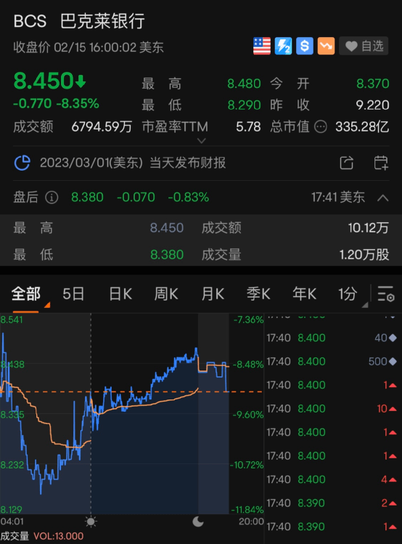Select the 月K chart tab
The image size is (402, 544).
tap(213, 294)
